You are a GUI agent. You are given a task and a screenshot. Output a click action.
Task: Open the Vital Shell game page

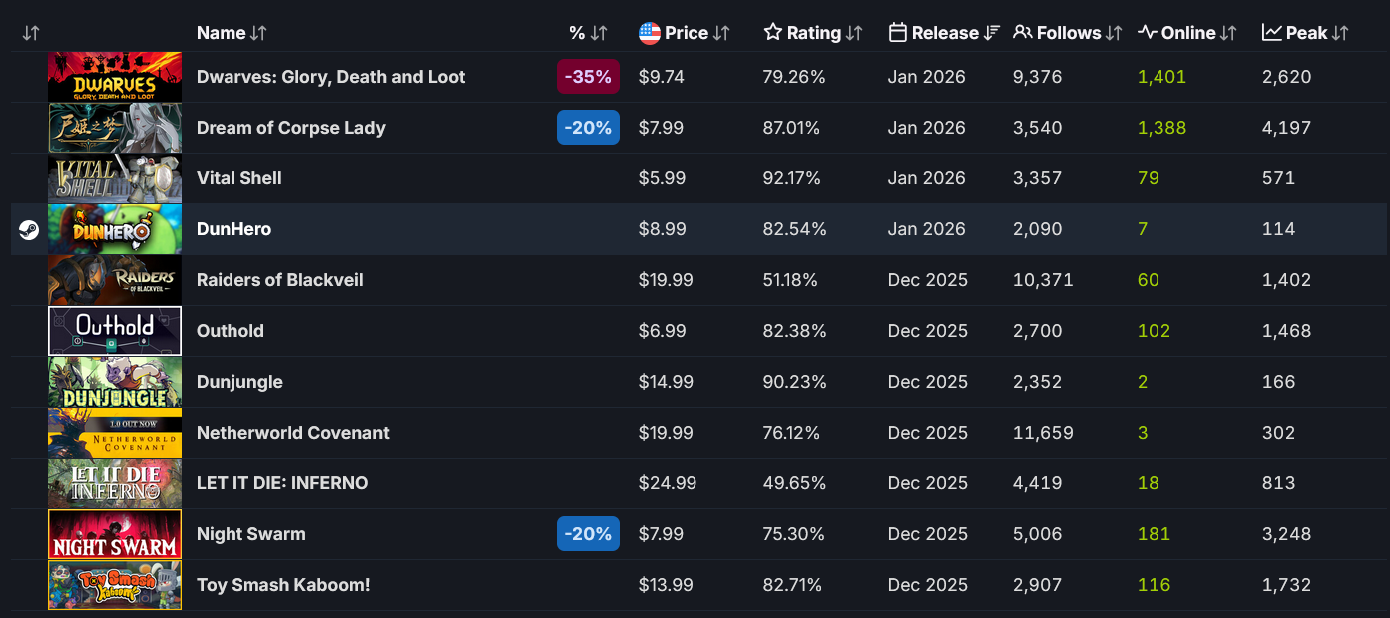pyautogui.click(x=239, y=178)
